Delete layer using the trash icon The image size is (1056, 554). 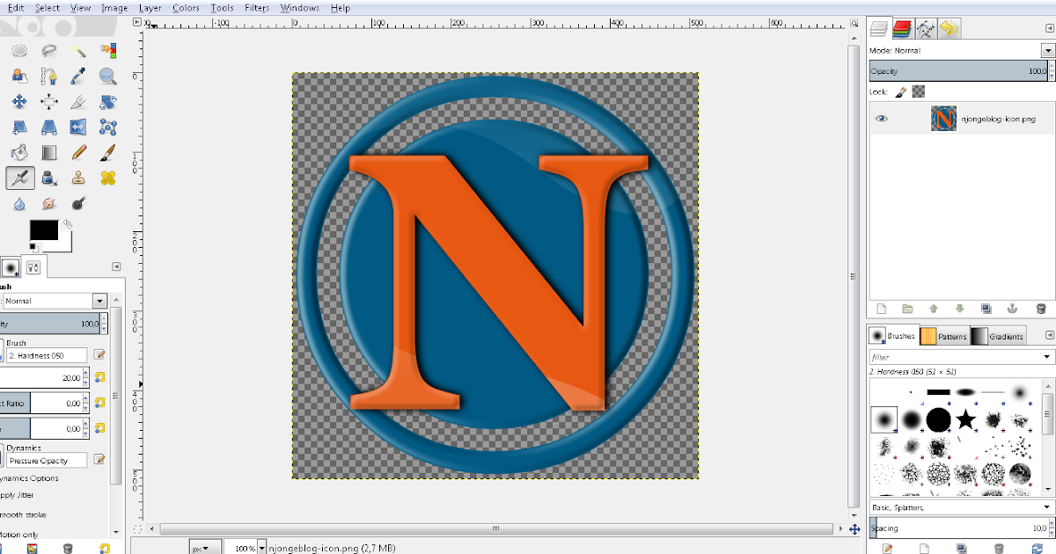[x=1040, y=309]
